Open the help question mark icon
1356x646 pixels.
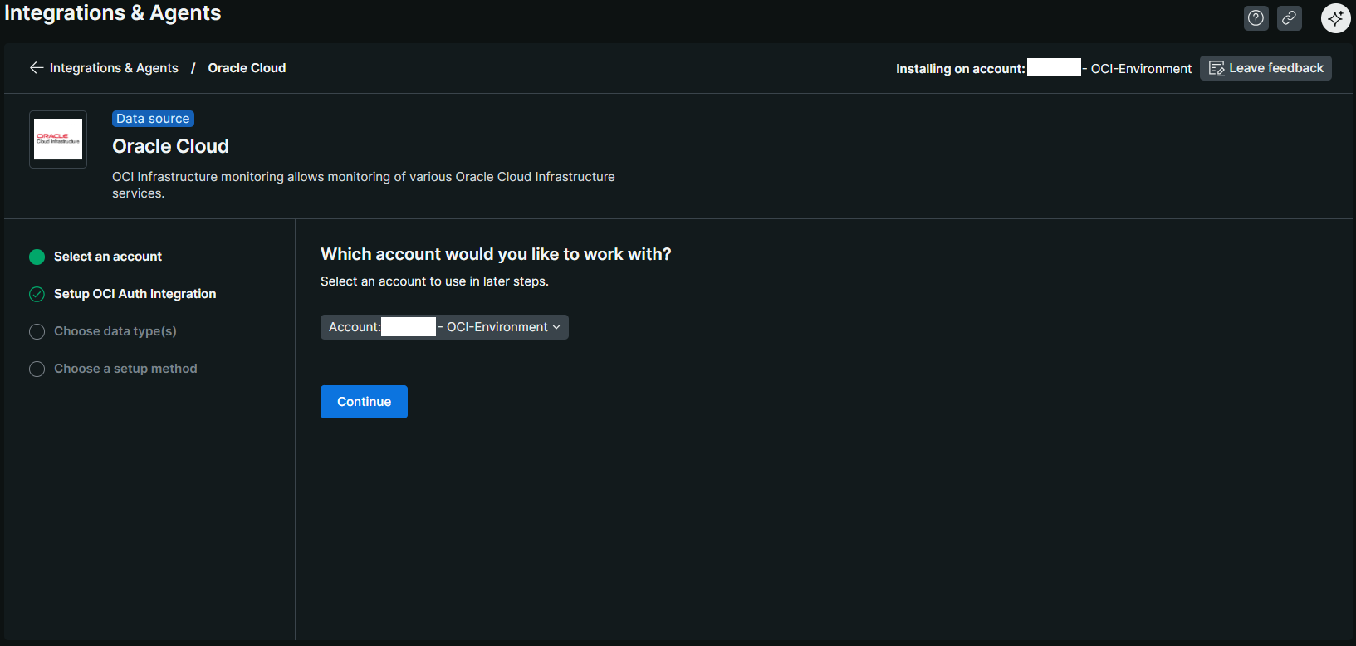1256,18
